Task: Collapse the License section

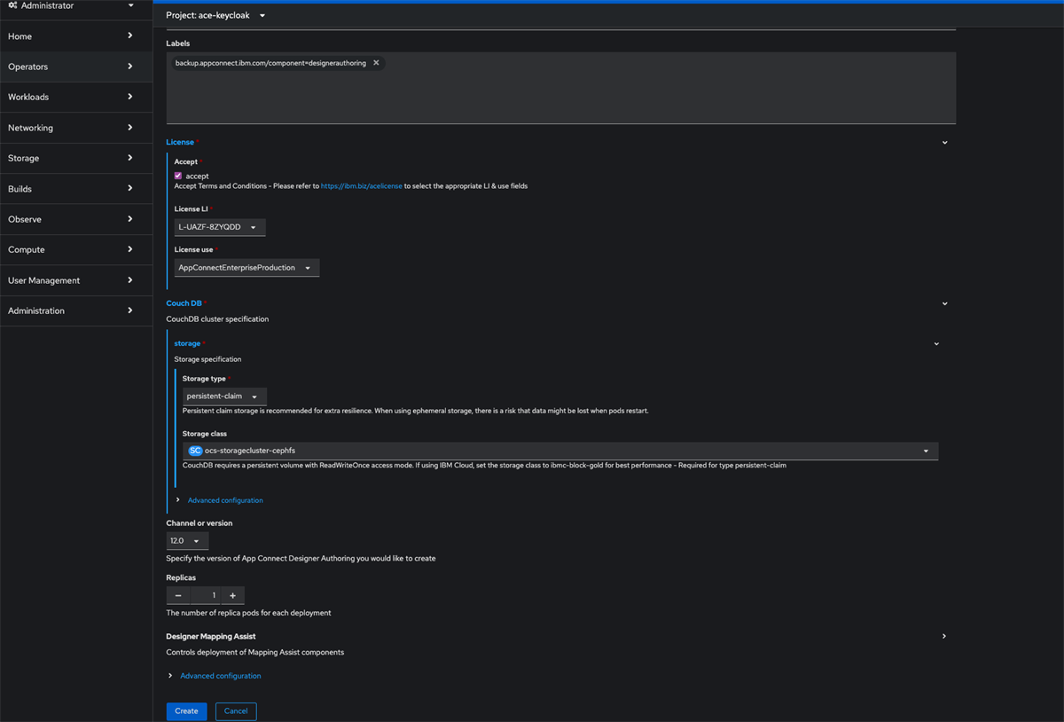Action: (944, 142)
